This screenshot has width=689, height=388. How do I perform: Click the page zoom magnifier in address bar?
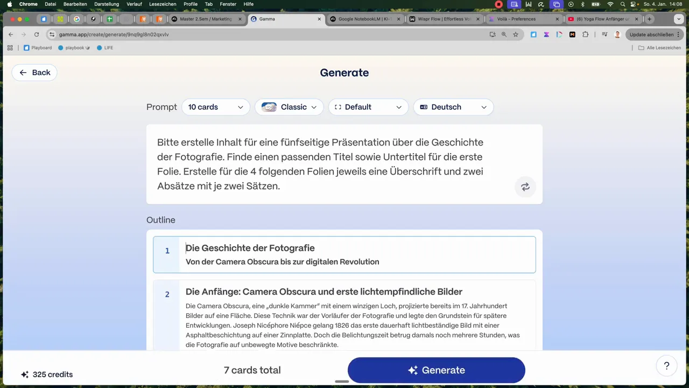point(503,34)
